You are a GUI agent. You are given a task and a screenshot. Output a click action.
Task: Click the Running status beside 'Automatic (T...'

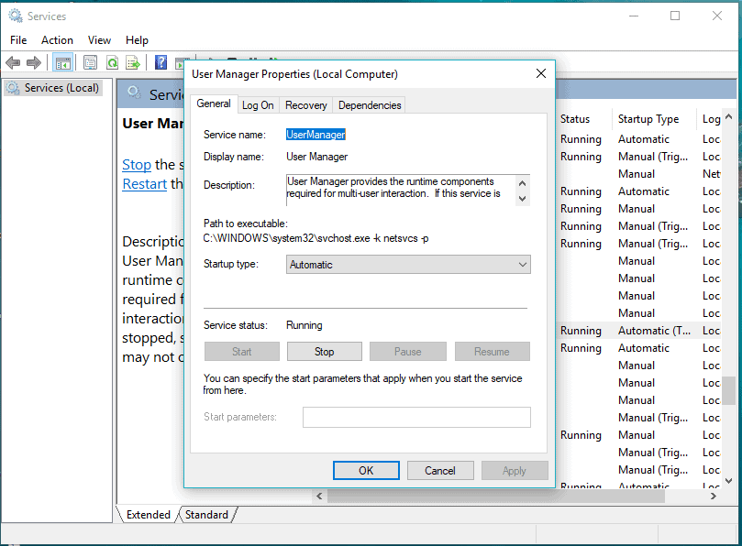tap(581, 331)
